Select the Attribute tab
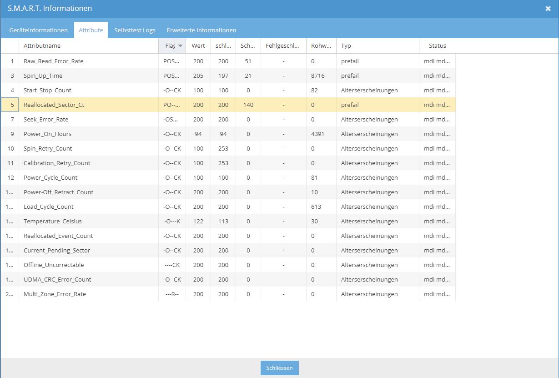559x378 pixels. point(91,30)
